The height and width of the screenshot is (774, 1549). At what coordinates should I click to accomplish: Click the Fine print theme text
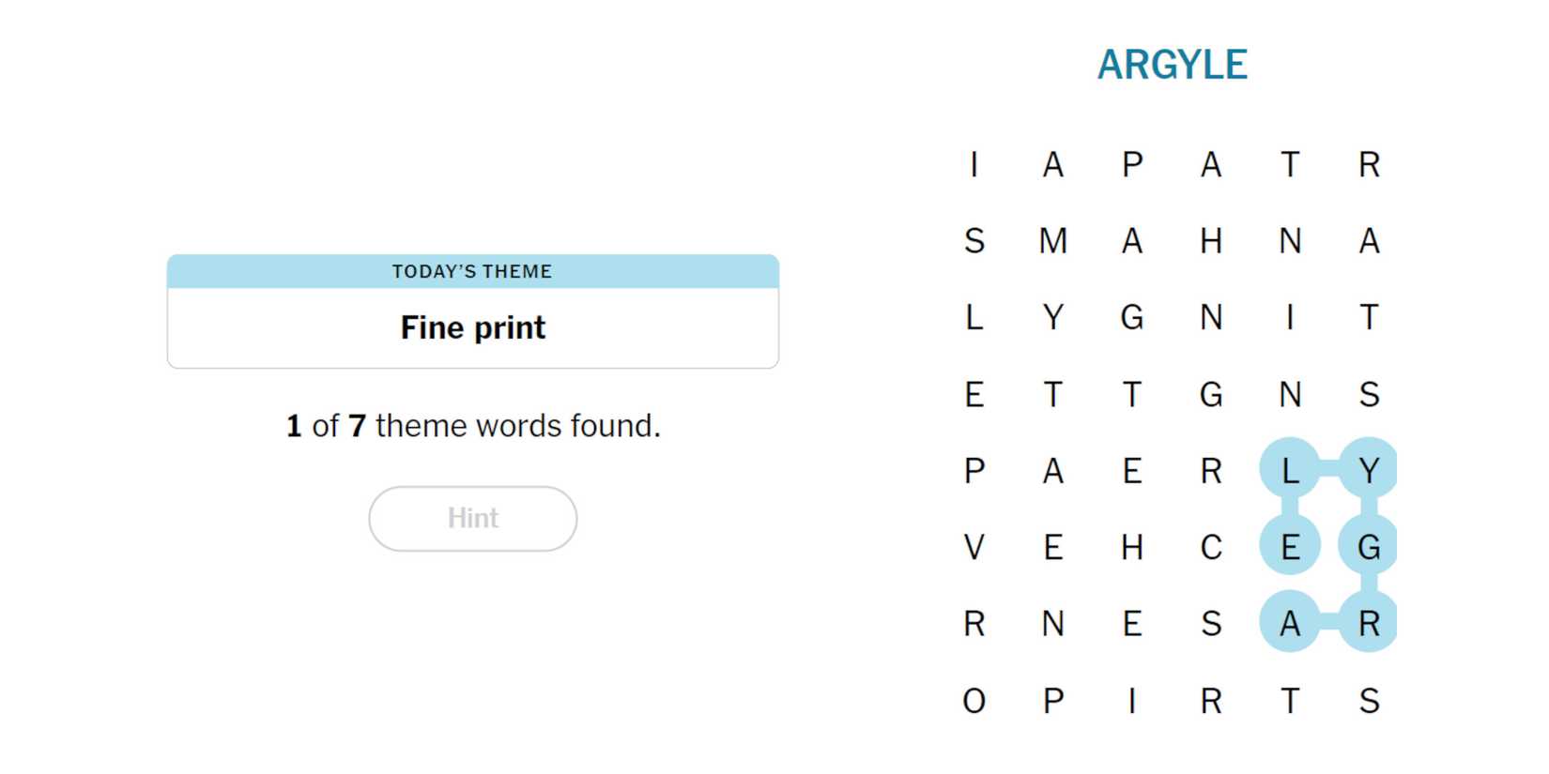coord(472,327)
